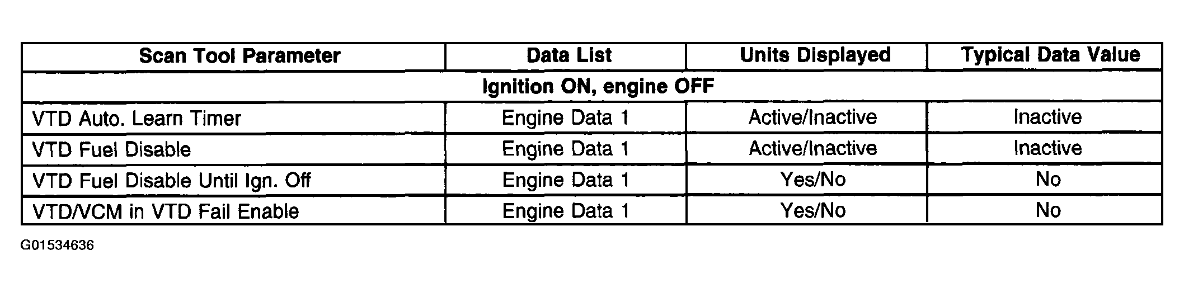Select the Data List column header

[x=569, y=55]
